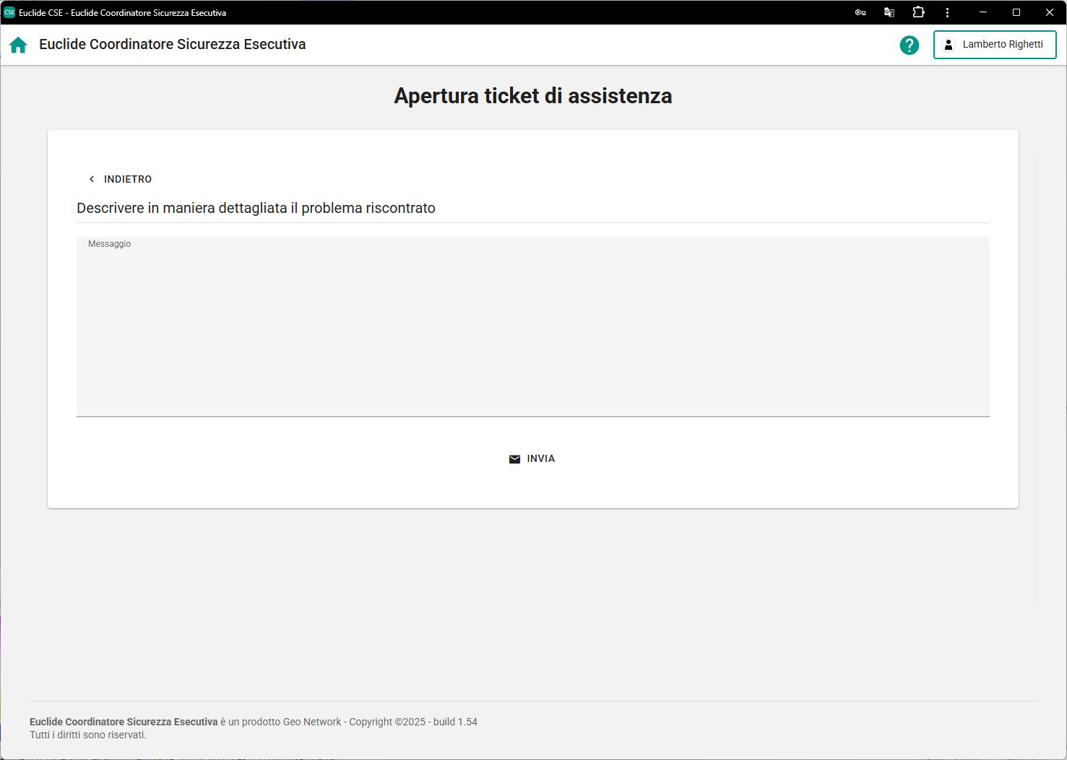Open help via the question mark icon

click(x=909, y=45)
